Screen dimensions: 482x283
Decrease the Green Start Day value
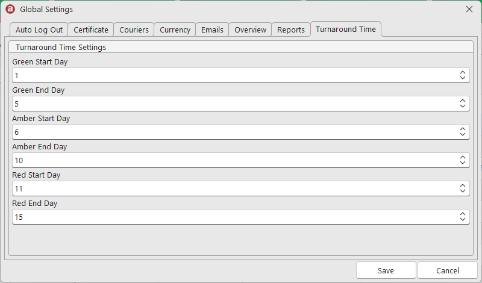coord(462,78)
